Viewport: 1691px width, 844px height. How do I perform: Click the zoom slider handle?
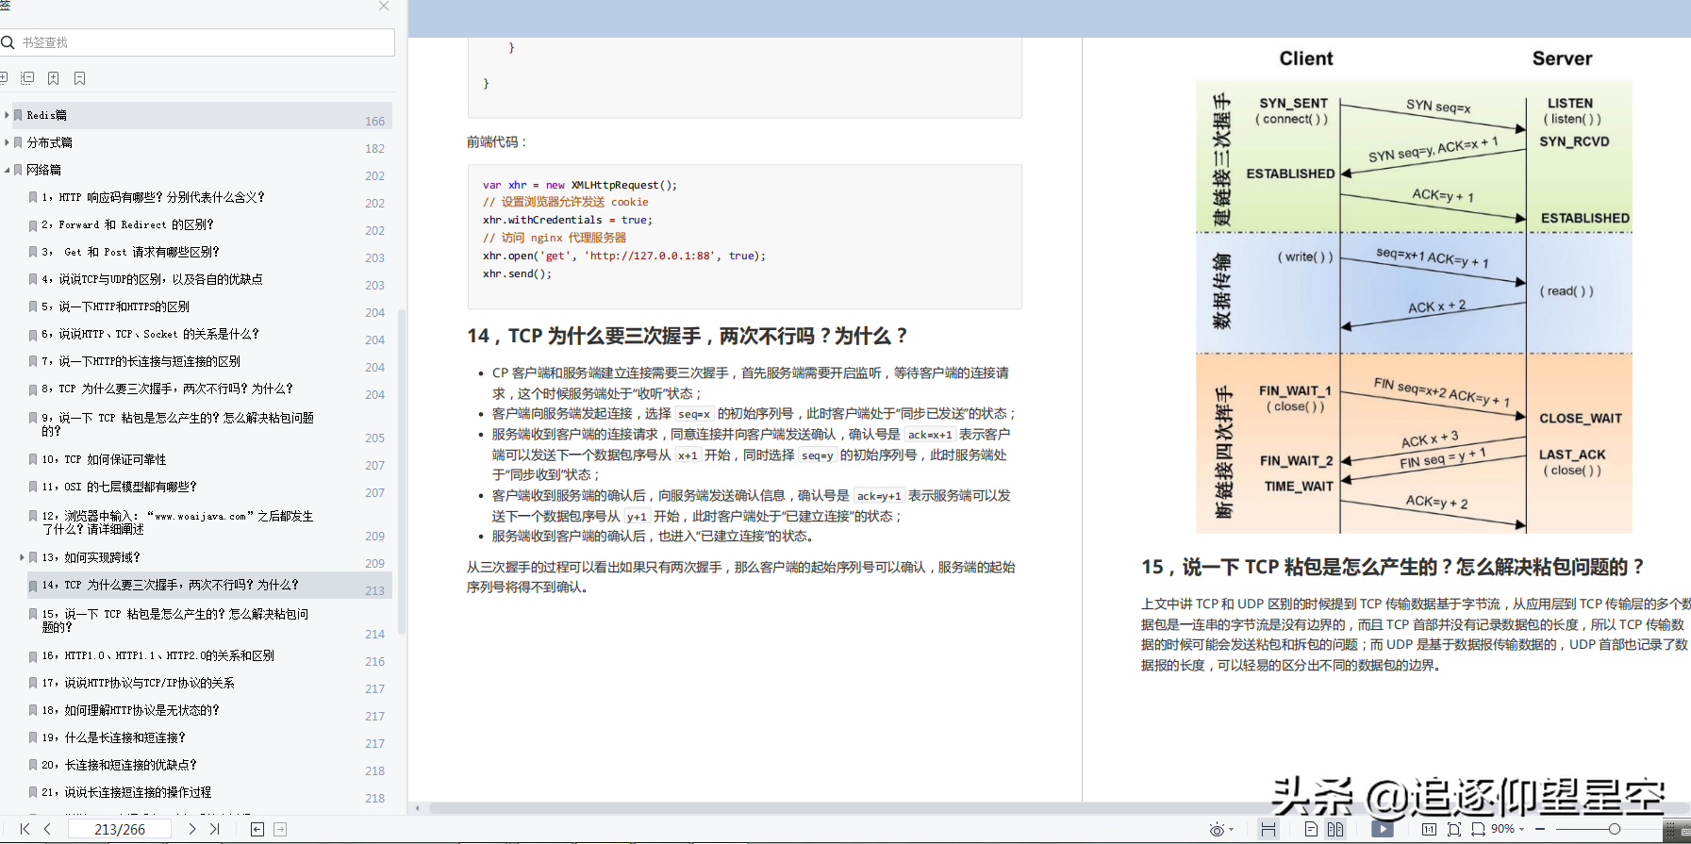click(x=1615, y=829)
